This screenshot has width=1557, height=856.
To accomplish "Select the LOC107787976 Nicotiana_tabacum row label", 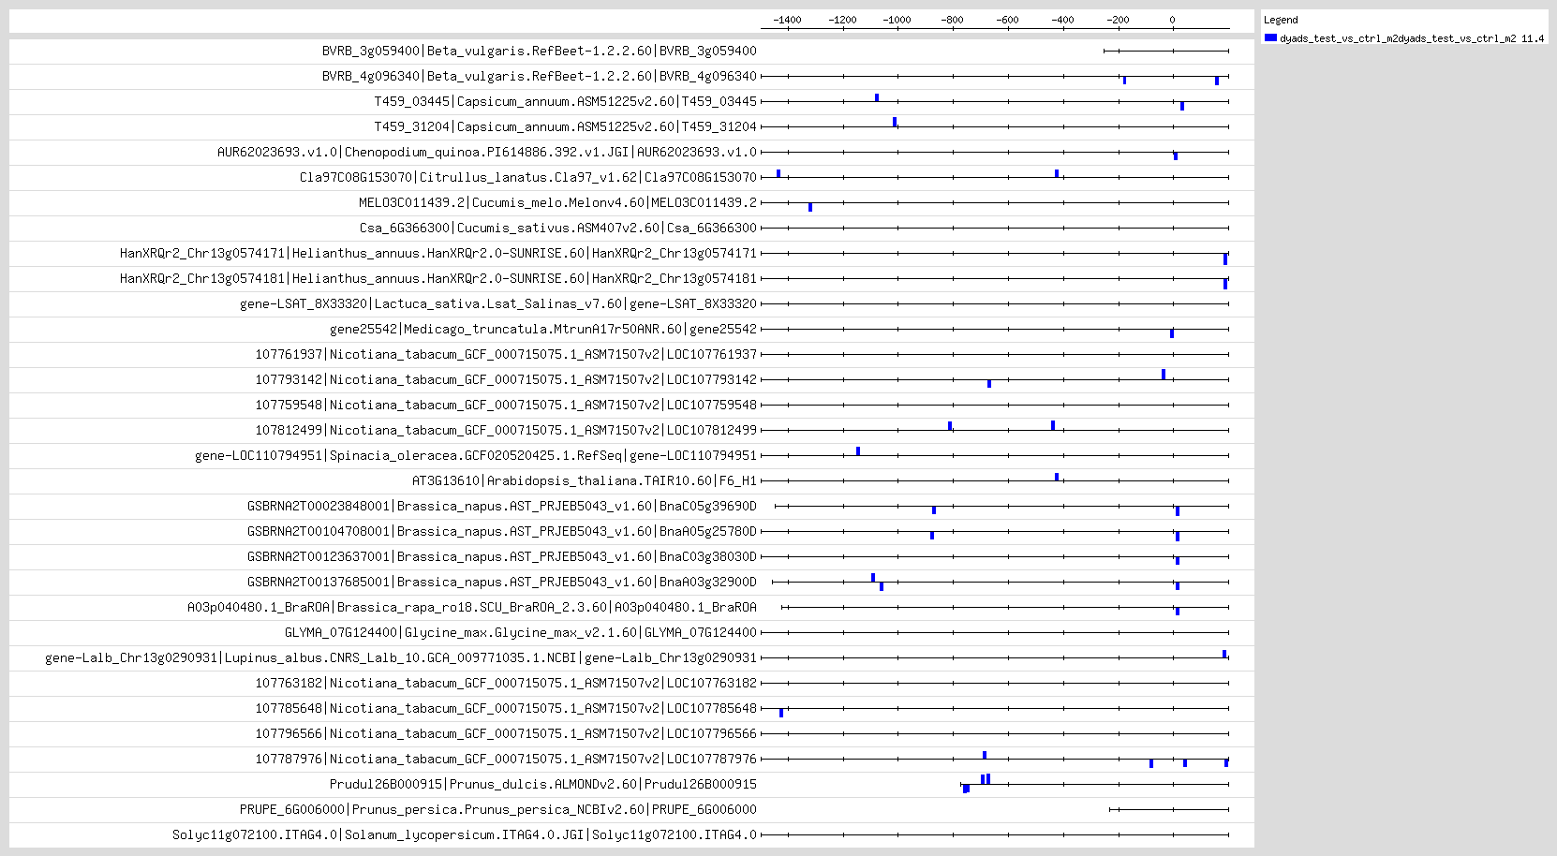I will pyautogui.click(x=506, y=759).
